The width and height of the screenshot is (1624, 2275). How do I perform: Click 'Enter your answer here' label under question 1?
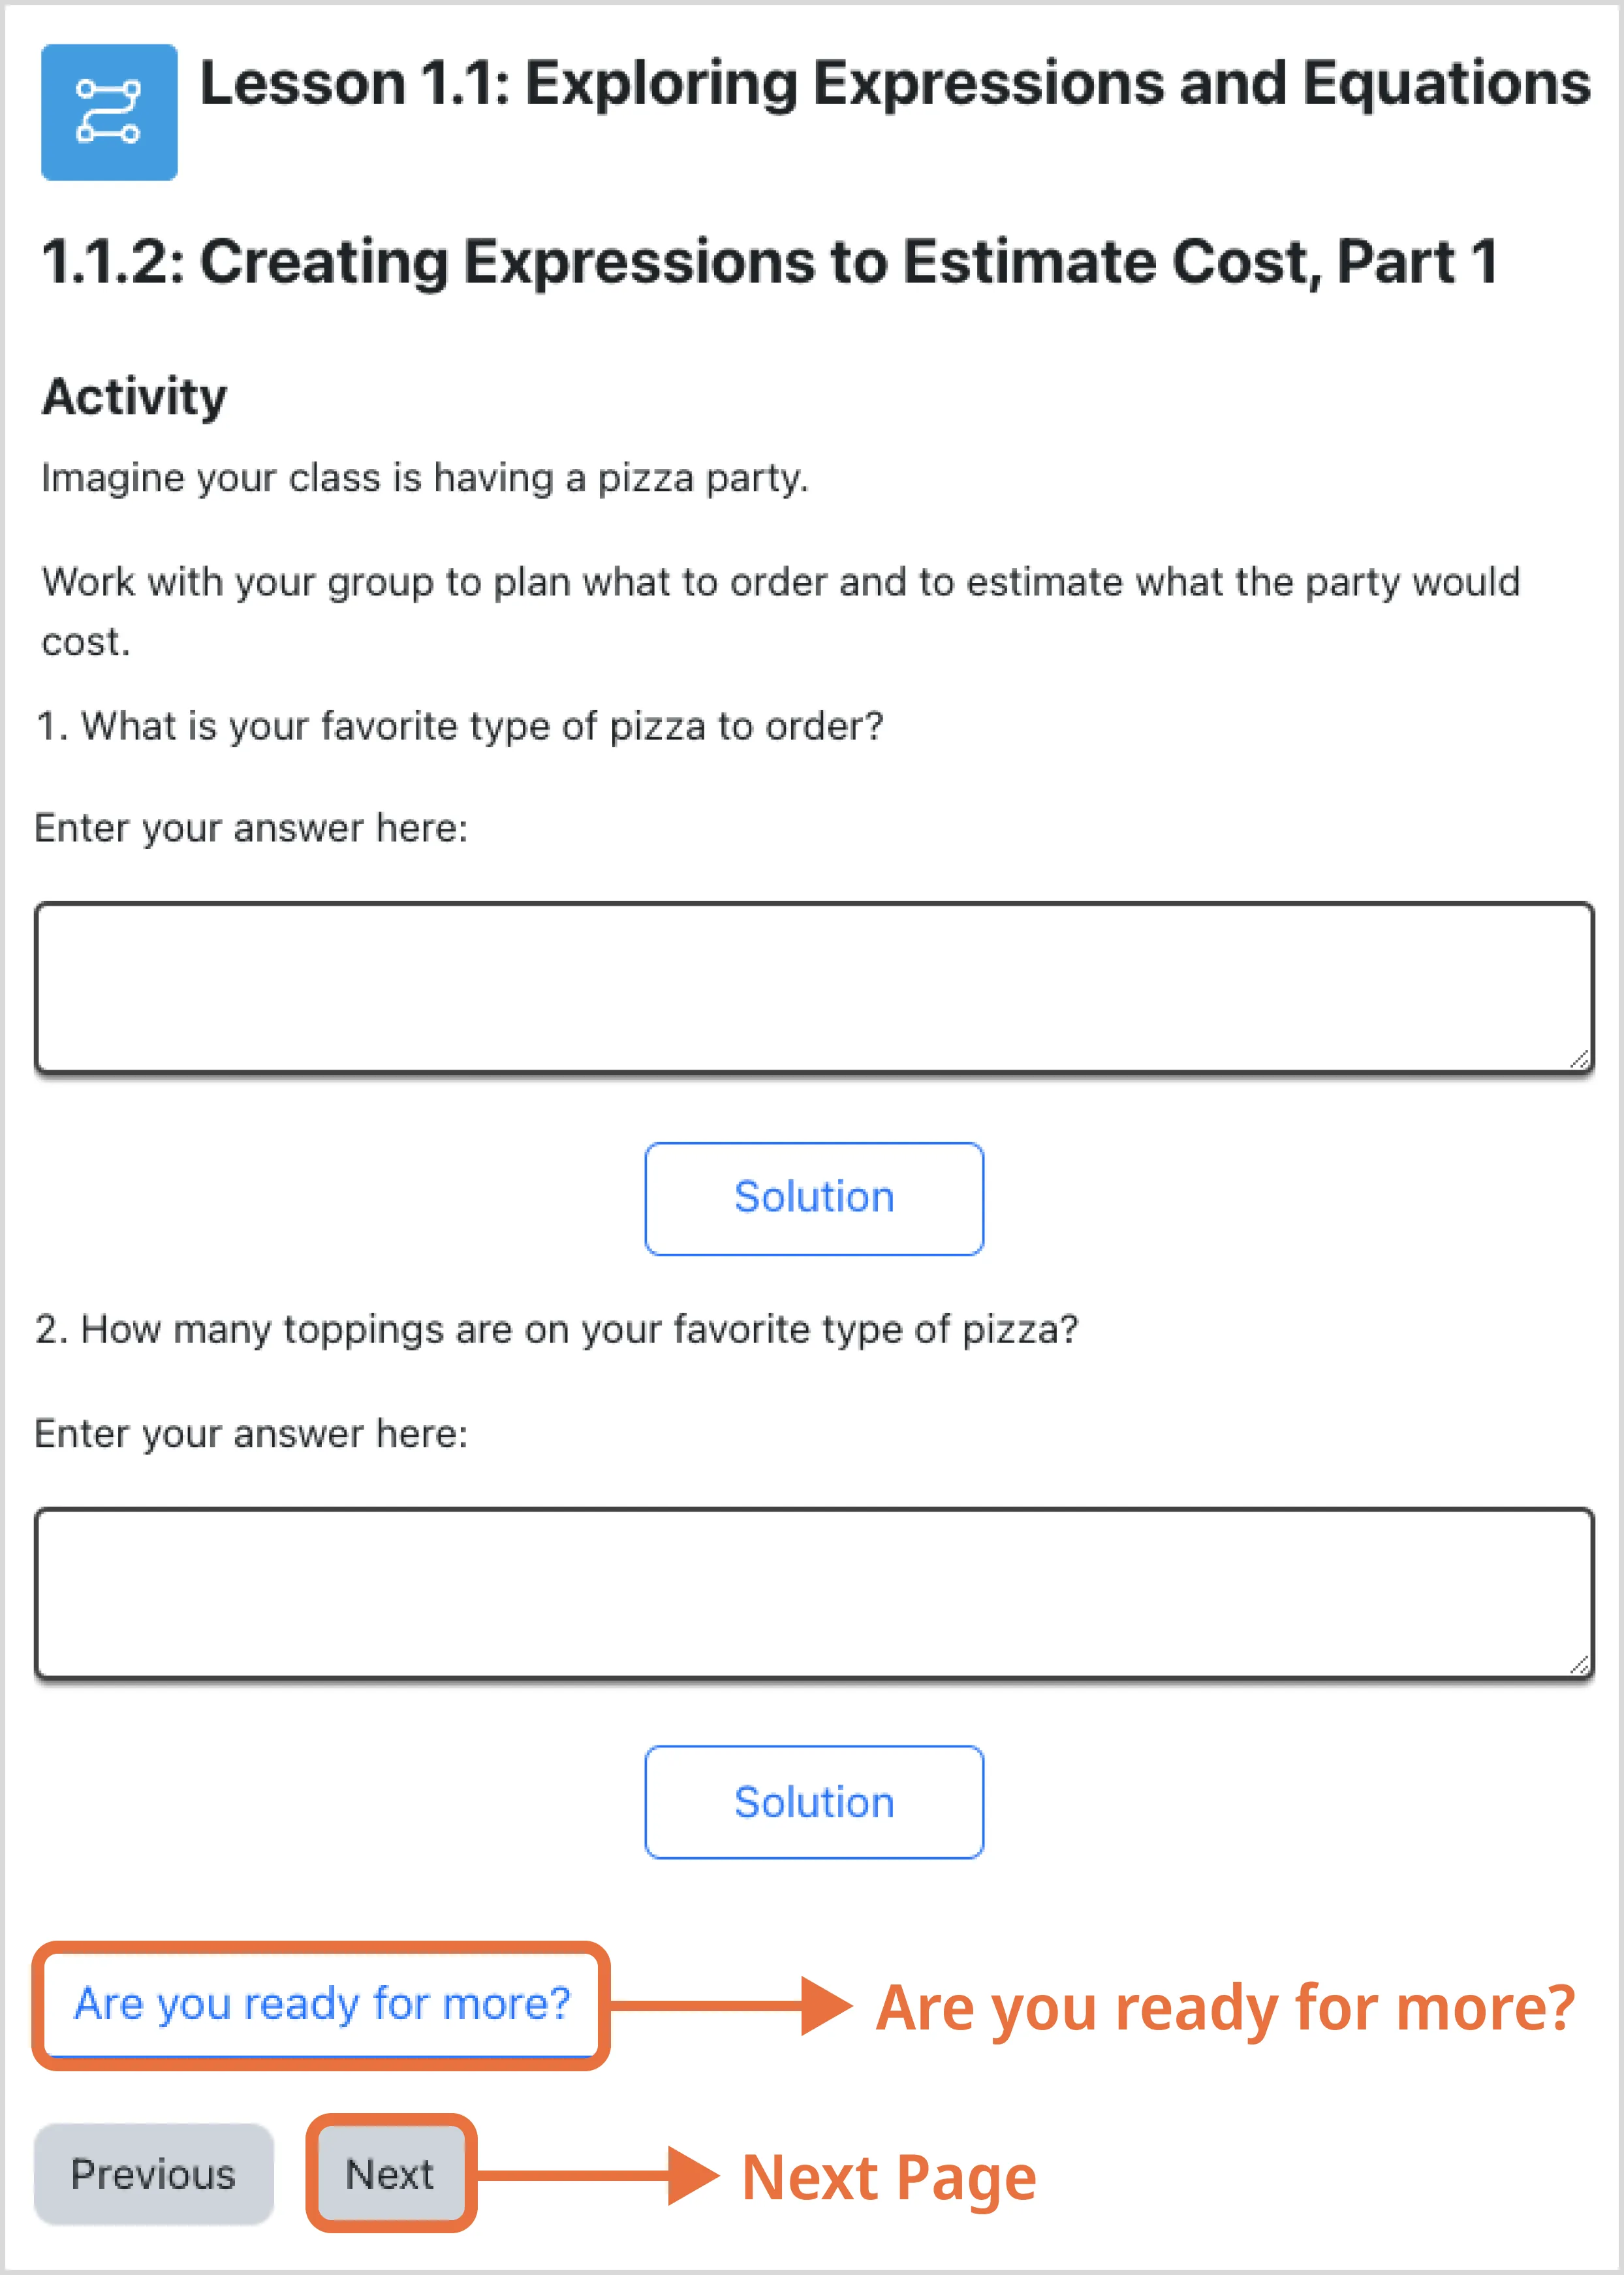click(251, 829)
